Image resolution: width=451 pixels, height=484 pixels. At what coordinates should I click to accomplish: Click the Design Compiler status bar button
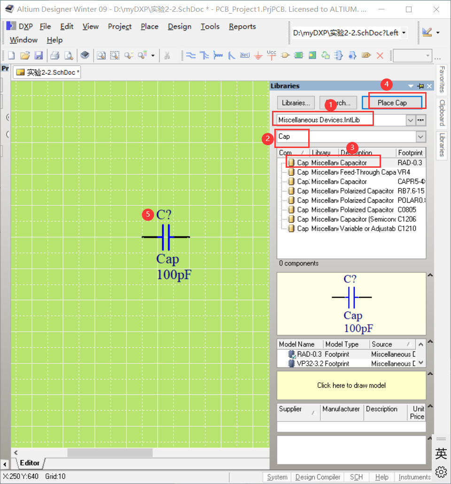point(318,477)
